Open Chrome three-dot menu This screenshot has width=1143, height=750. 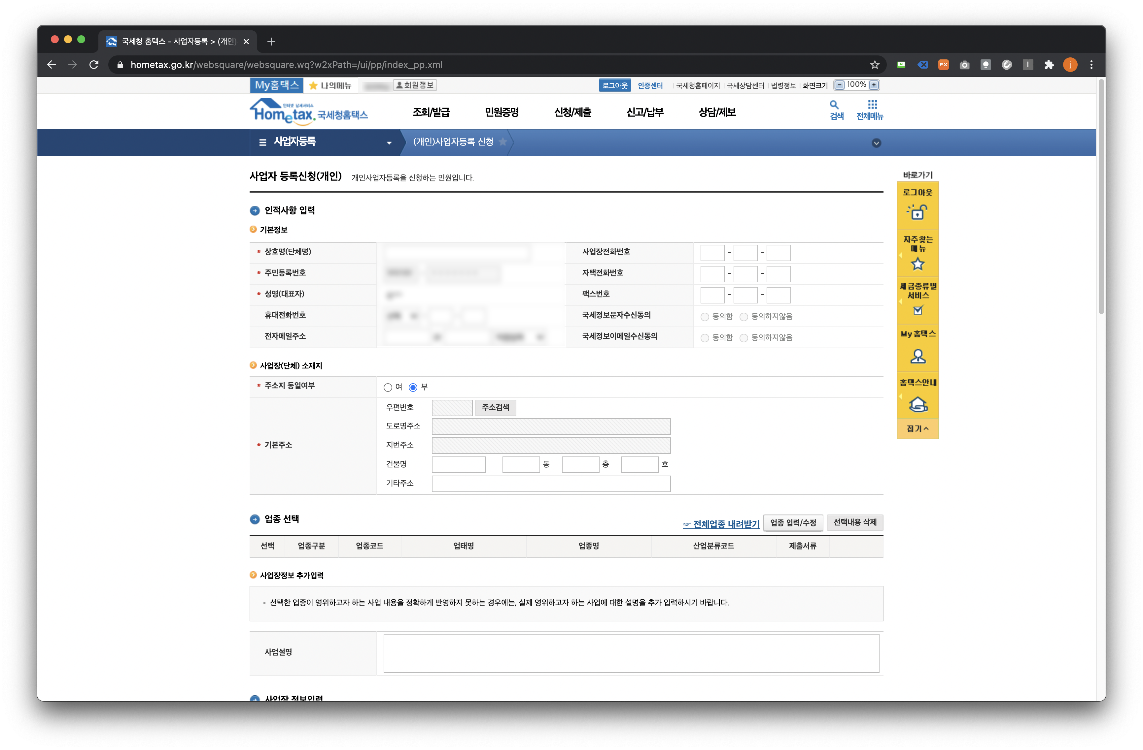(1091, 65)
